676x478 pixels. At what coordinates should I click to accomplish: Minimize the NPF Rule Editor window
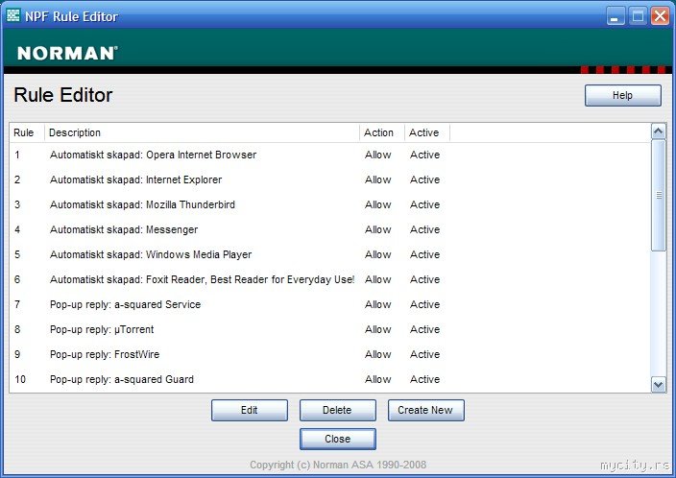coord(616,16)
